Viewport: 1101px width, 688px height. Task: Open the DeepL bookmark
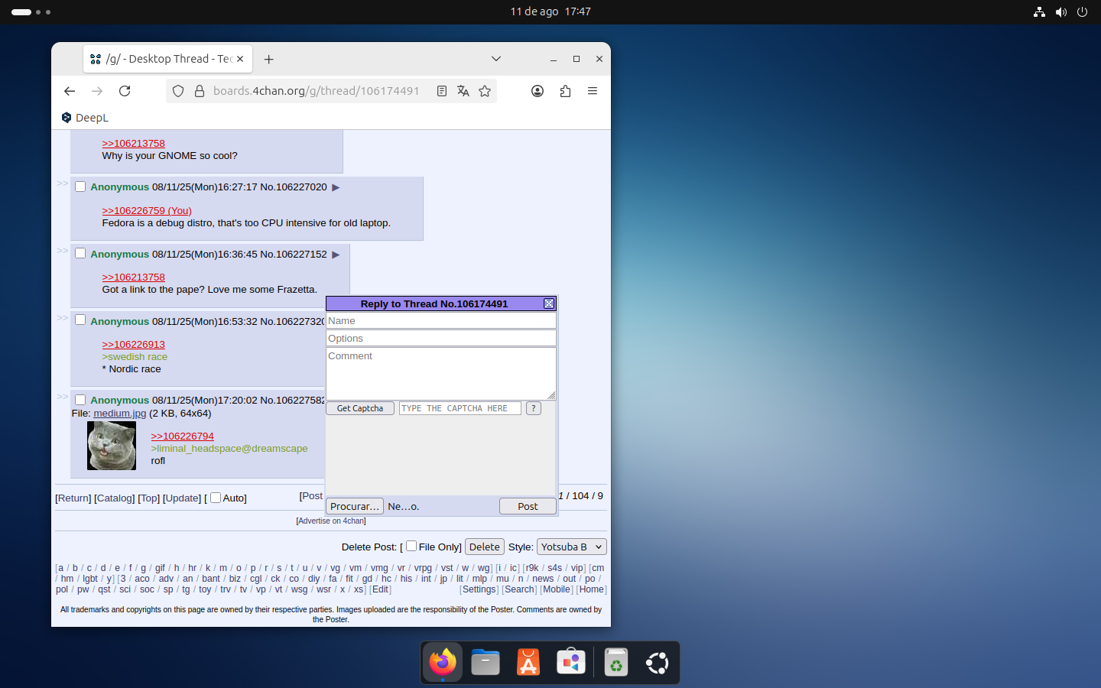coord(85,118)
